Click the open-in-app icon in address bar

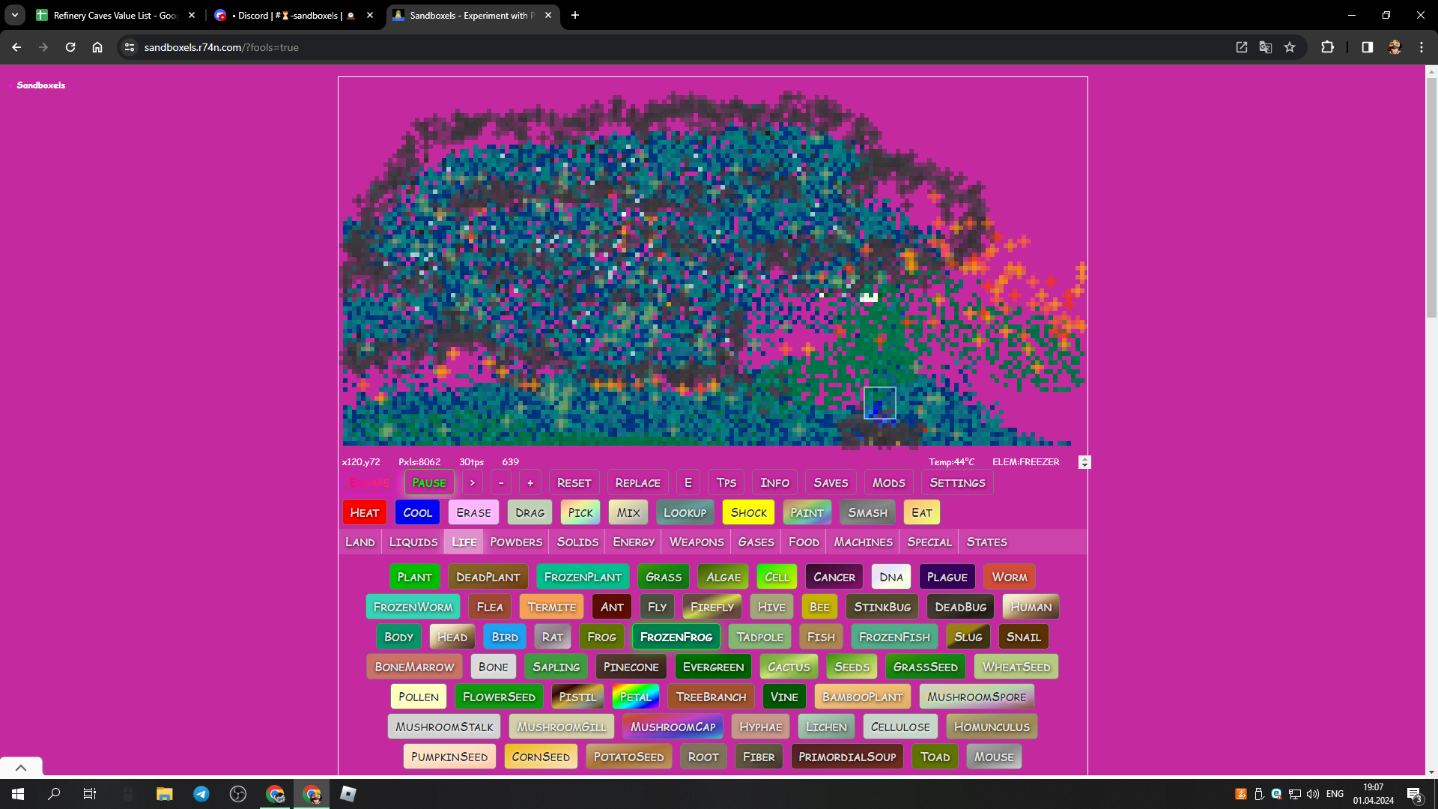click(1242, 47)
